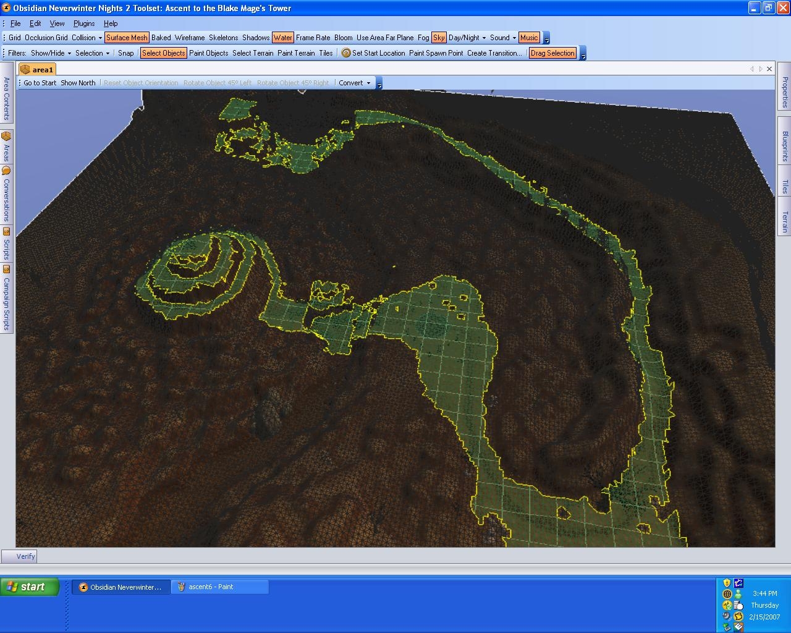Expand the Convert dropdown
The height and width of the screenshot is (633, 791).
pyautogui.click(x=354, y=83)
